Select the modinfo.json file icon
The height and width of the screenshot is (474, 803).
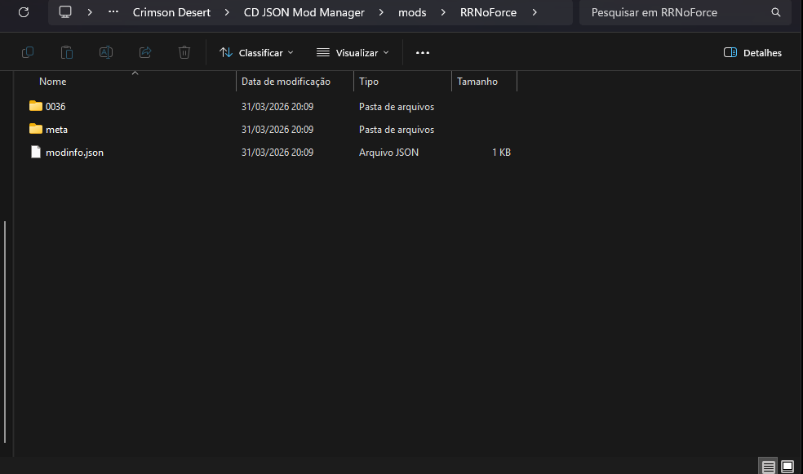36,152
